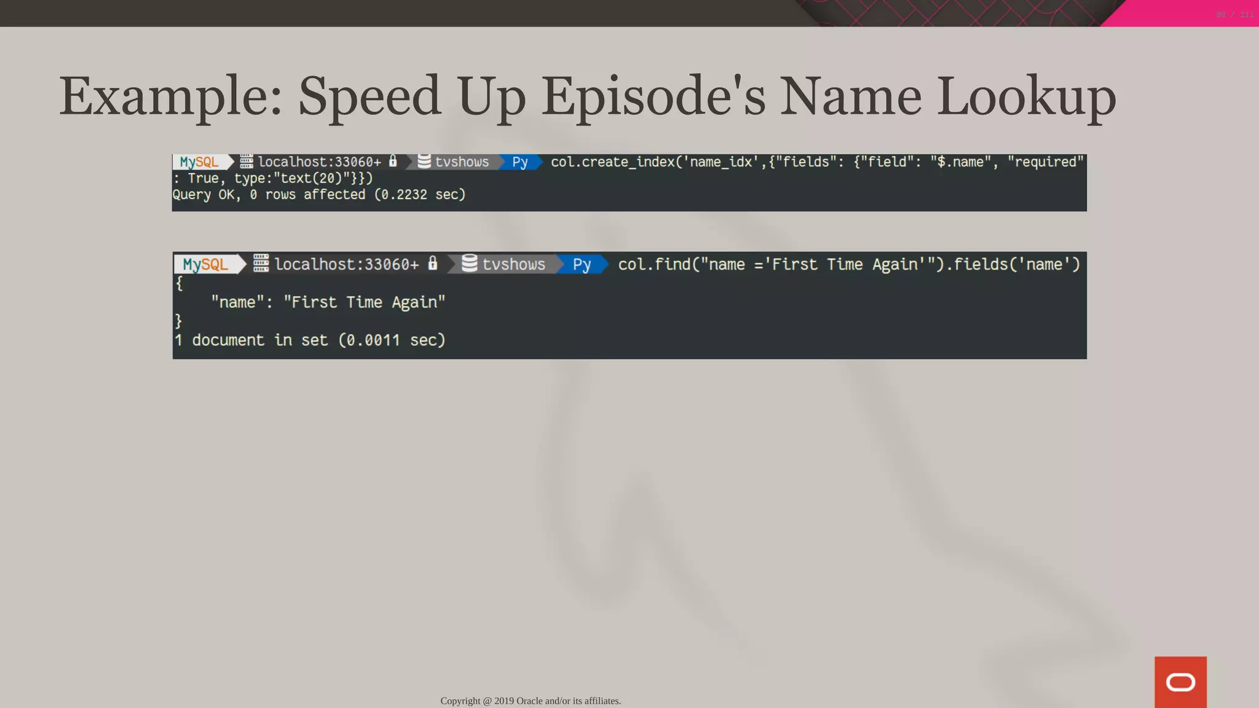Screen dimensions: 1259x708
Task: Click the MySQL badge in upper terminal
Action: 199,162
